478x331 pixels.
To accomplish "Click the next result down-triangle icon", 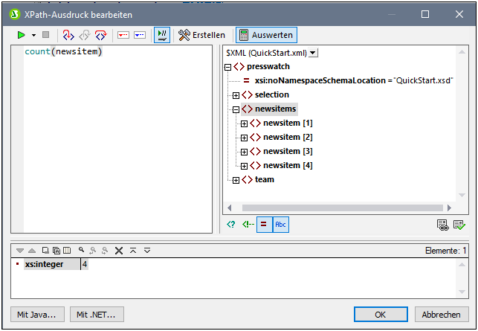I will tap(20, 251).
